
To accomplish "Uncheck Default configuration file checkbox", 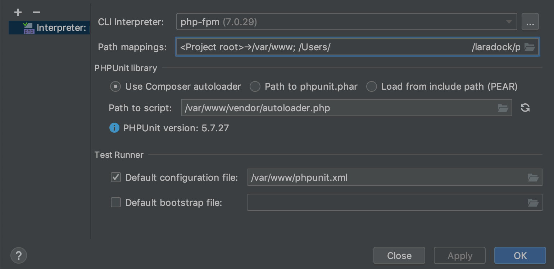I will [x=116, y=178].
